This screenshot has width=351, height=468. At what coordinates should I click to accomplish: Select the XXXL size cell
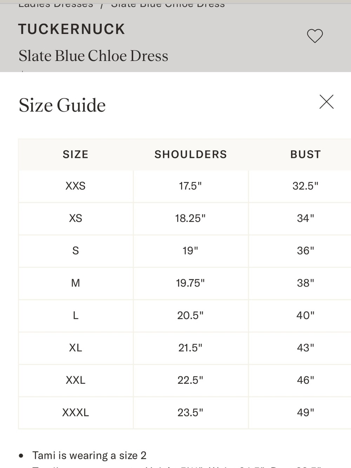point(75,412)
